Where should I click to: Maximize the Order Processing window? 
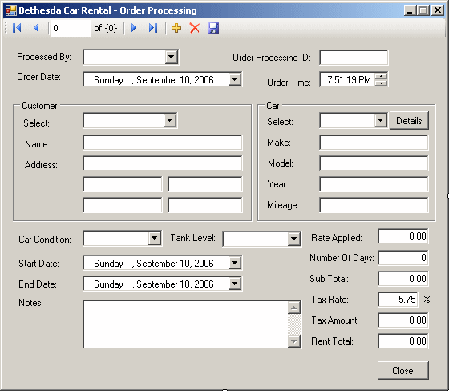(423, 10)
